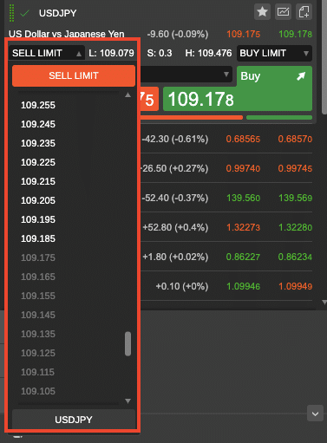
Task: Click the chevron down button at bottom right
Action: point(315,414)
